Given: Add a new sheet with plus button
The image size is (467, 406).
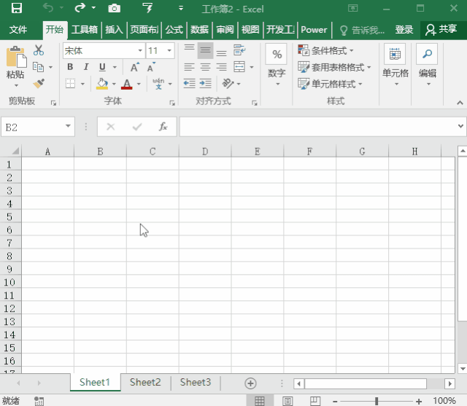Looking at the screenshot, I should click(250, 383).
